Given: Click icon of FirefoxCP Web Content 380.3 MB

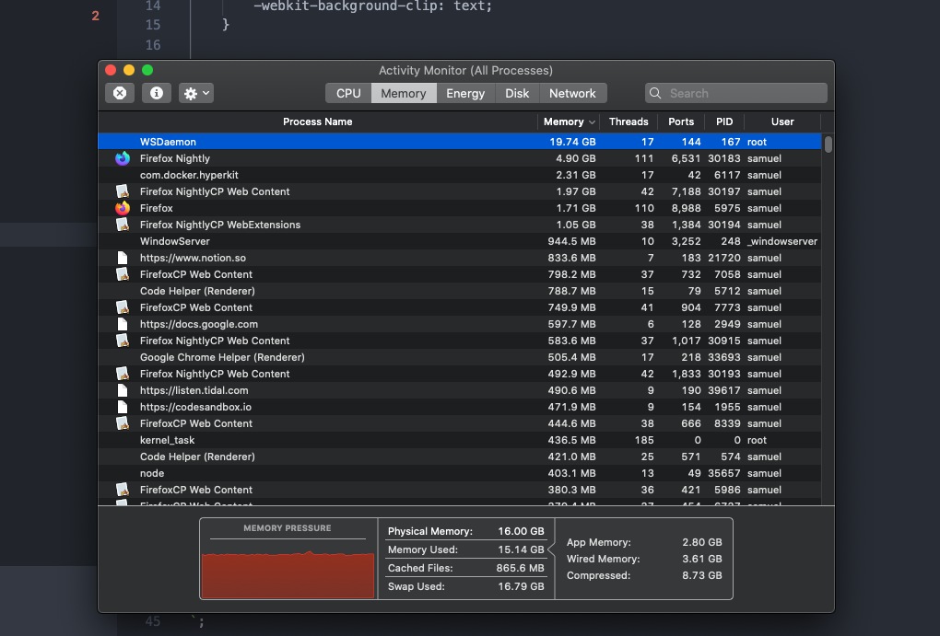Looking at the screenshot, I should click(x=123, y=490).
